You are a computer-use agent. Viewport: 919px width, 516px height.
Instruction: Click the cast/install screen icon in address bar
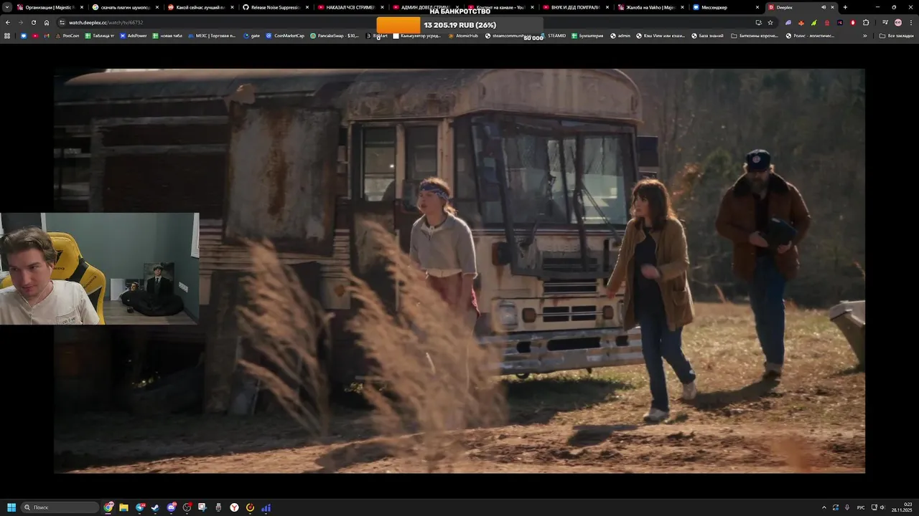pos(758,22)
